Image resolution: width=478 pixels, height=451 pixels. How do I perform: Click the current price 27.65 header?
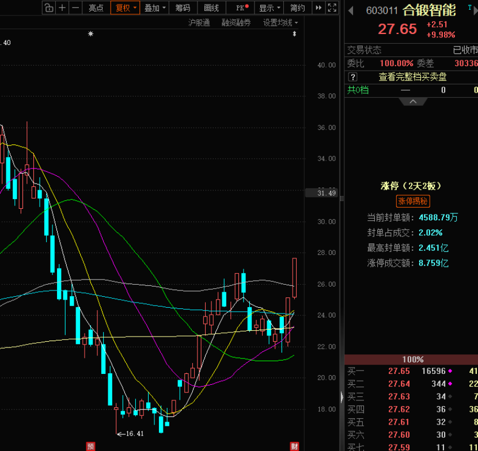click(397, 29)
